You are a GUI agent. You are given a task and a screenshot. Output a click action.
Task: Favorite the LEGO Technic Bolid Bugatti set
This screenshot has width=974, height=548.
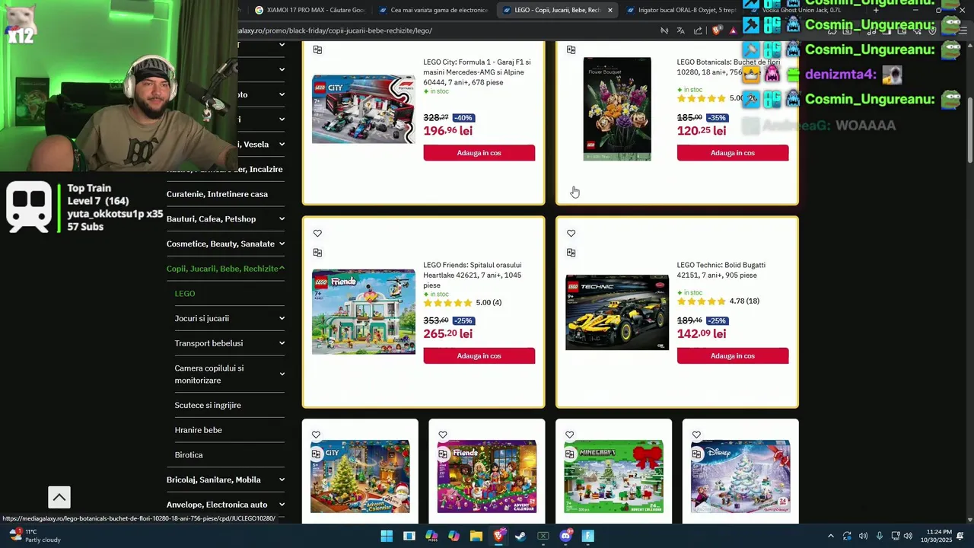571,233
